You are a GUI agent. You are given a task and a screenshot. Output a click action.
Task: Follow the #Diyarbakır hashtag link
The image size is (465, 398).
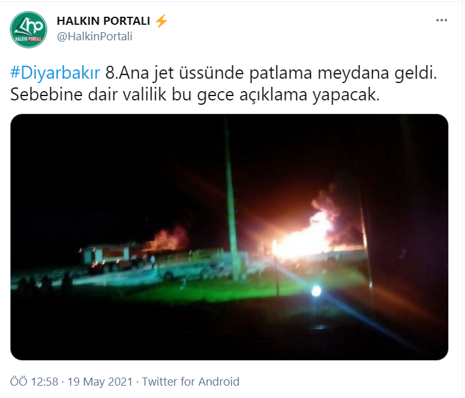click(x=55, y=73)
